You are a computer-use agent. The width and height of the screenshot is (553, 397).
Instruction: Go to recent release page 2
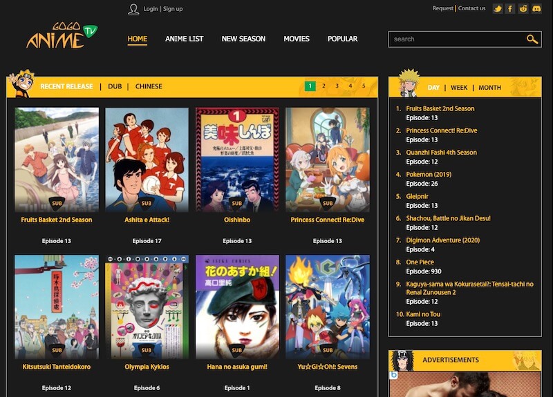click(324, 86)
